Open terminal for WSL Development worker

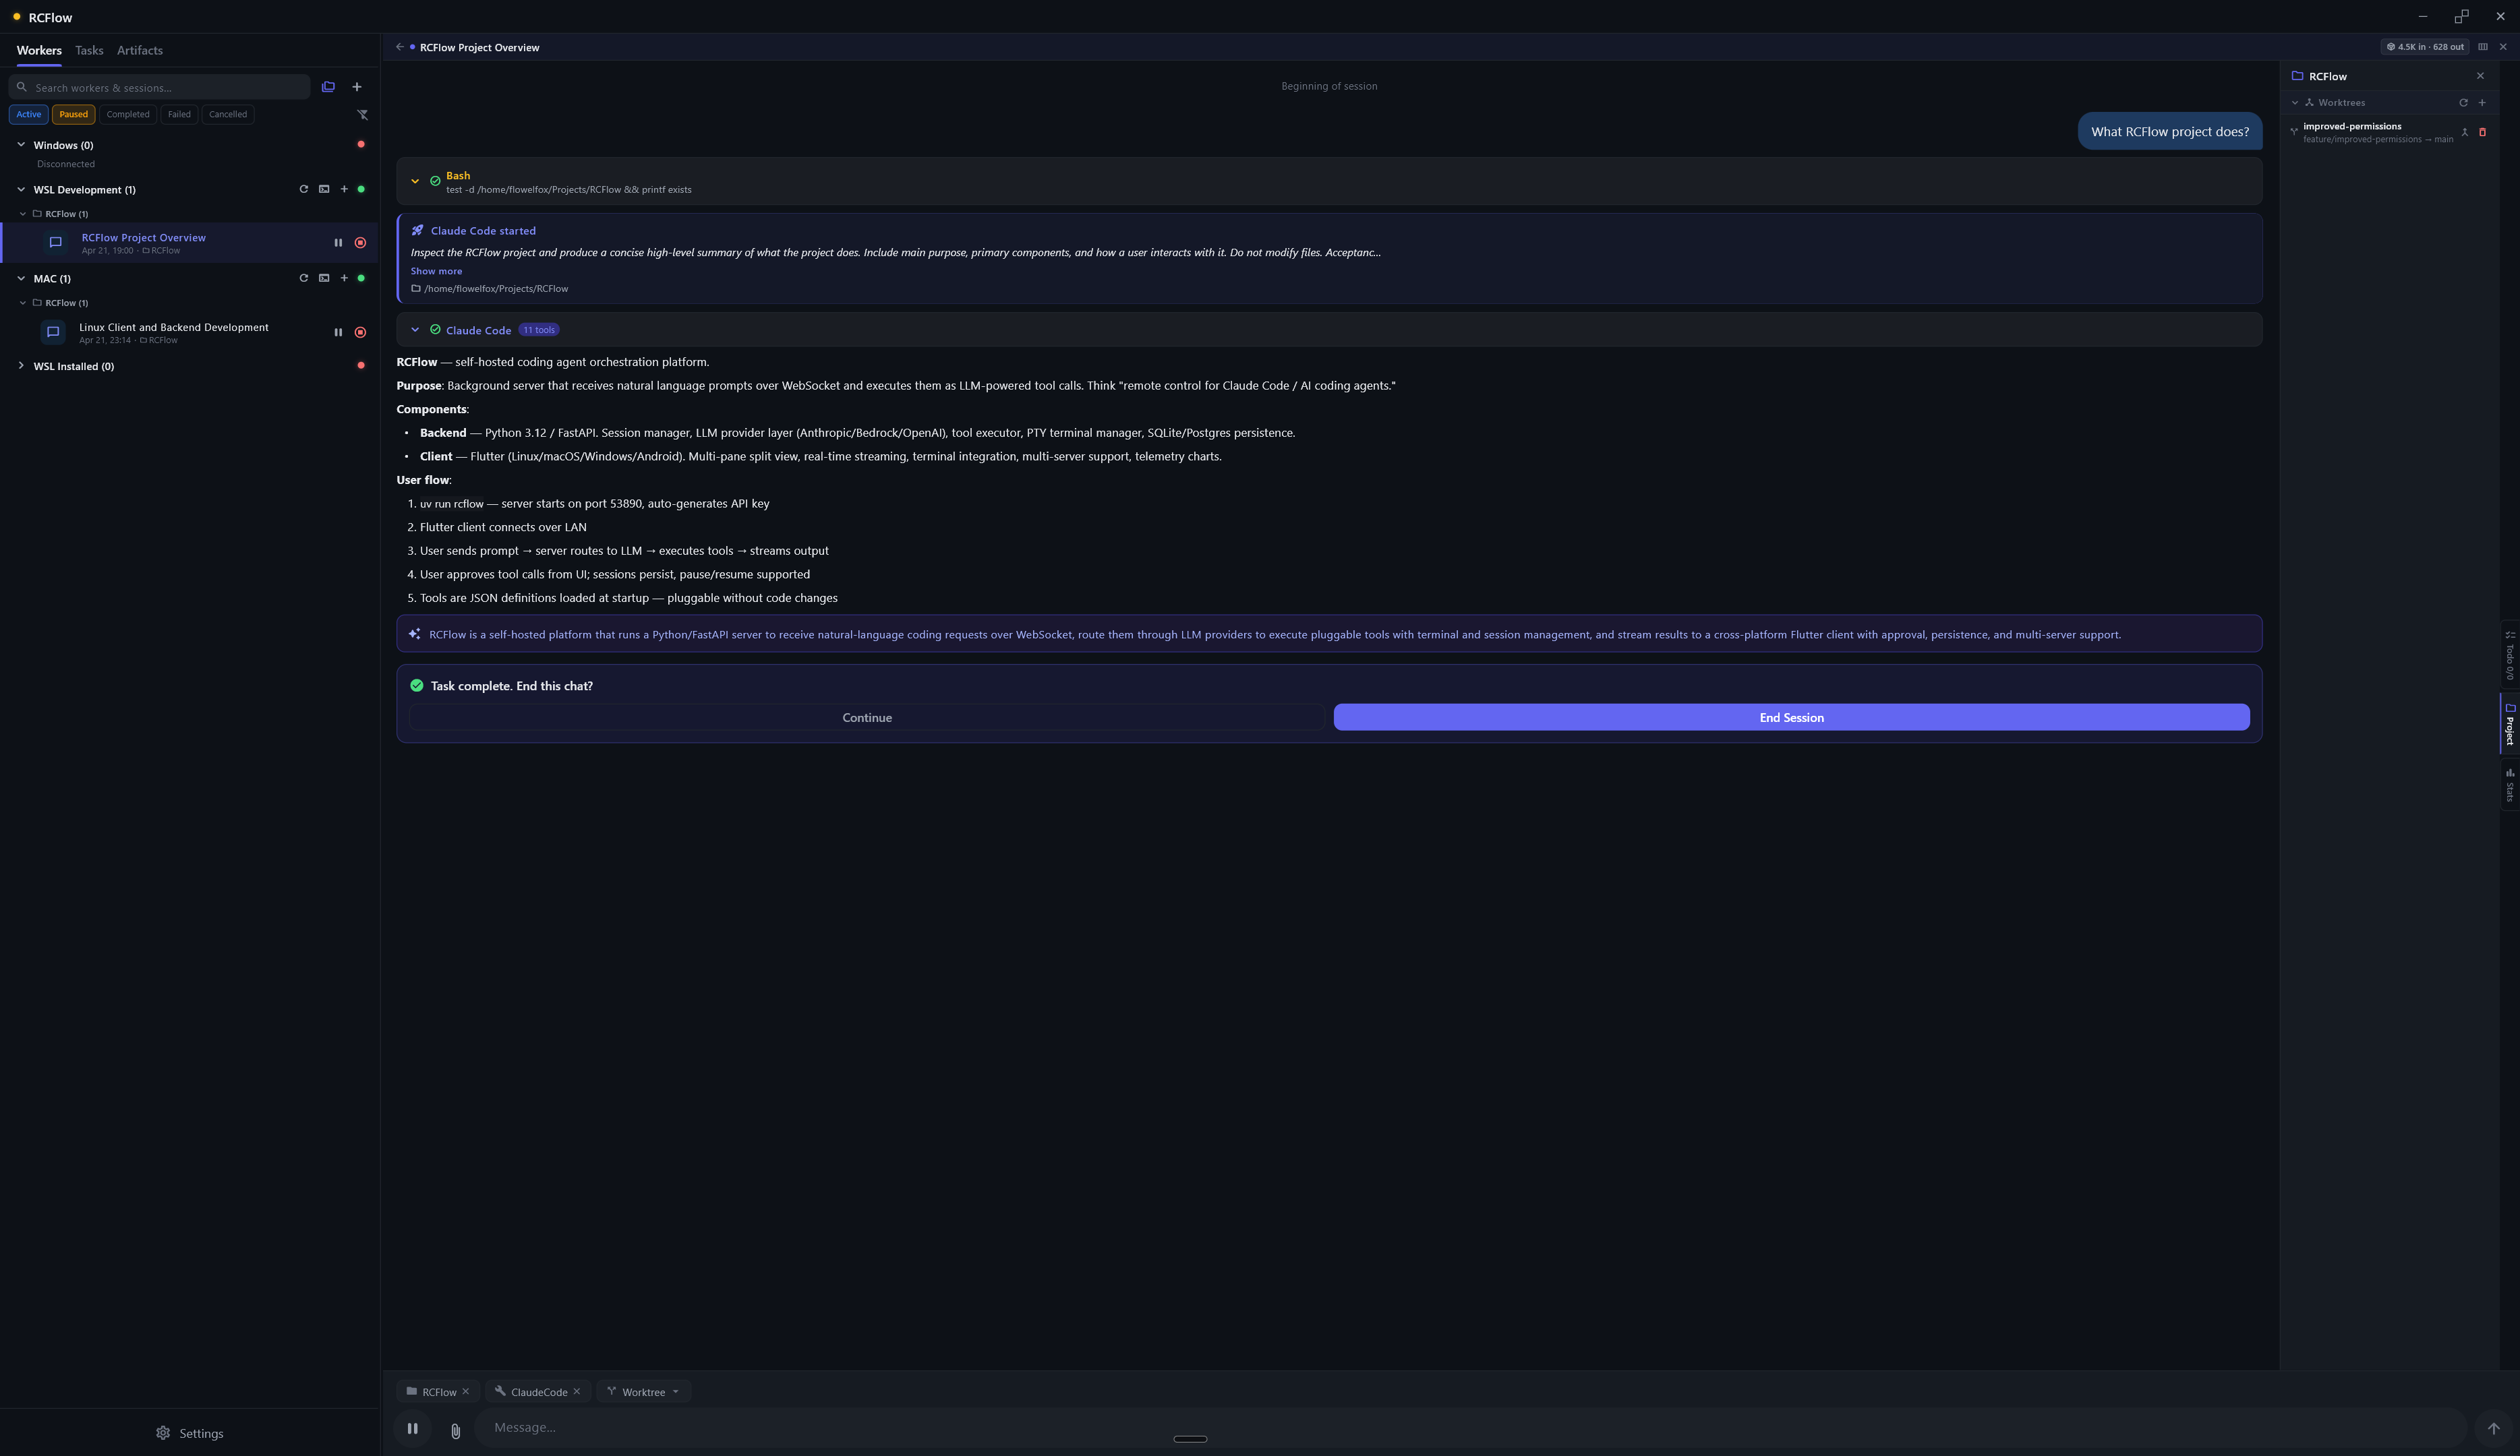point(324,189)
